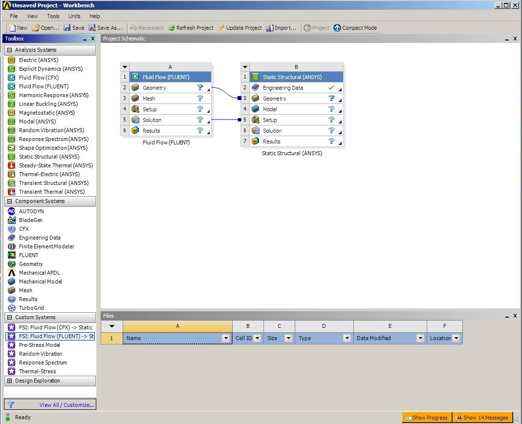Open system B dropdown menu arrow
Screen dimensions: 522x424
[x=245, y=67]
